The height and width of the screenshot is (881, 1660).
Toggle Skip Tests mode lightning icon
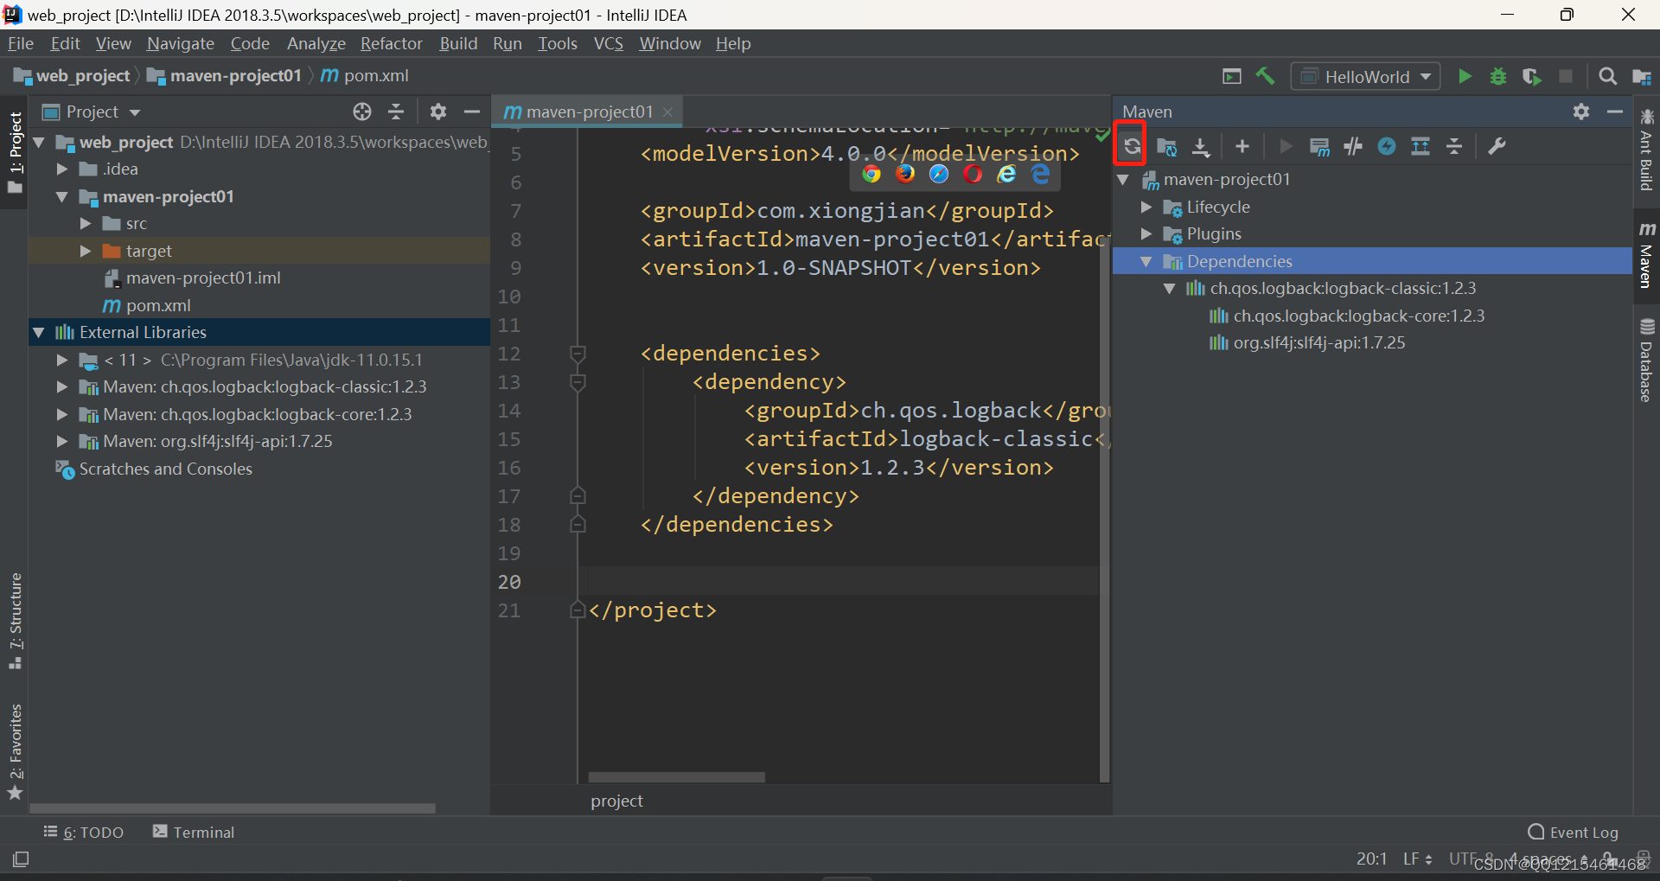(x=1387, y=147)
